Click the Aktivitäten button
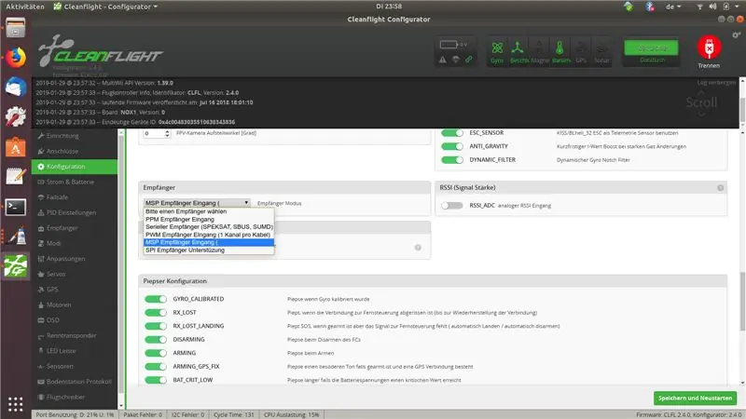Screen dimensions: 746x419 coord(25,7)
